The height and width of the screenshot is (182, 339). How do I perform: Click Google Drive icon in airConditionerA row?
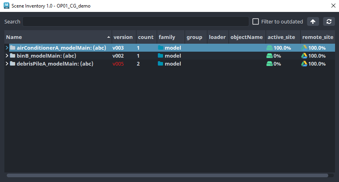[304, 48]
